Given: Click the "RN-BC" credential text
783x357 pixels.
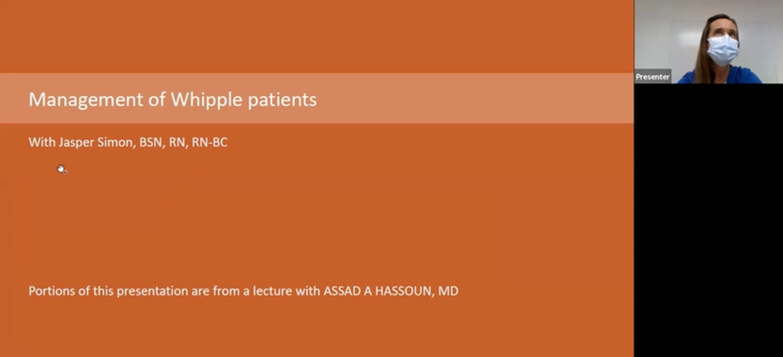Looking at the screenshot, I should click(x=210, y=142).
